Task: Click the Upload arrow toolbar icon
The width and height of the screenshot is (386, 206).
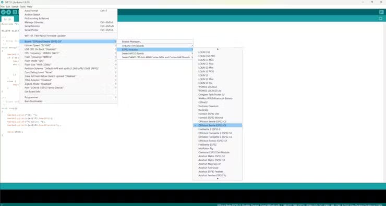Action: 9,12
